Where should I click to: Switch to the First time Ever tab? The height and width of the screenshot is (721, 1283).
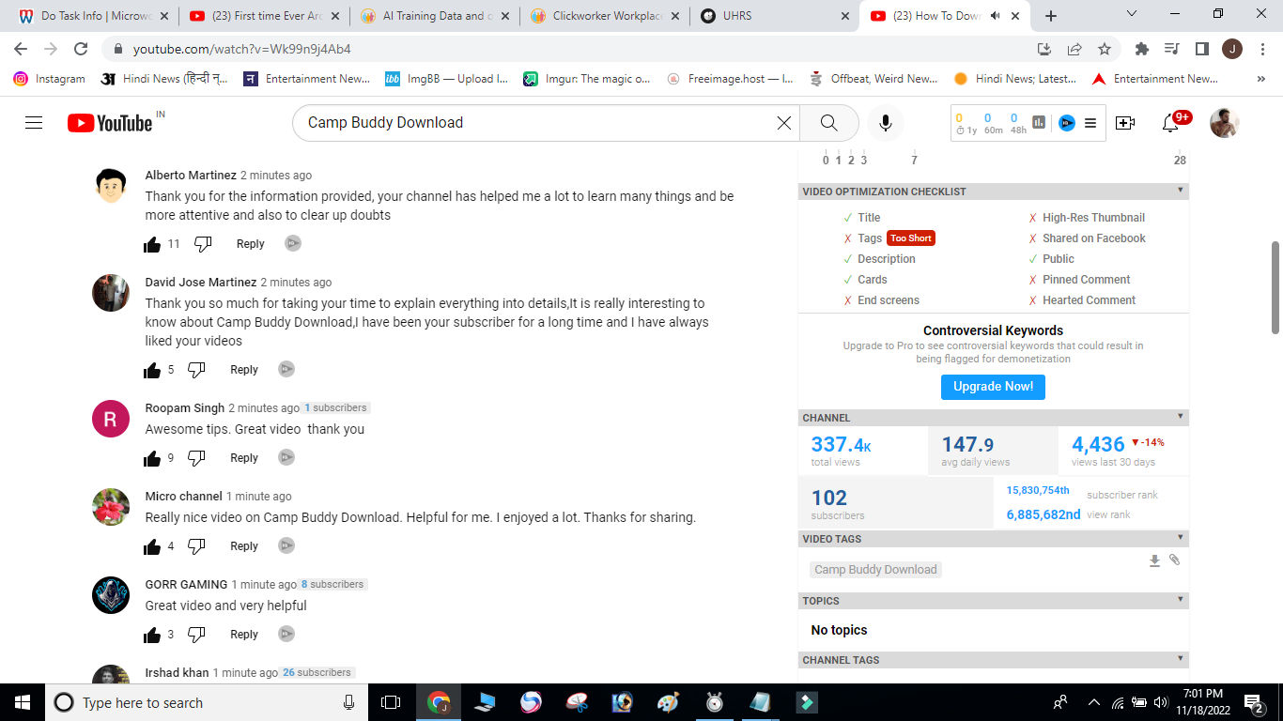(x=264, y=16)
